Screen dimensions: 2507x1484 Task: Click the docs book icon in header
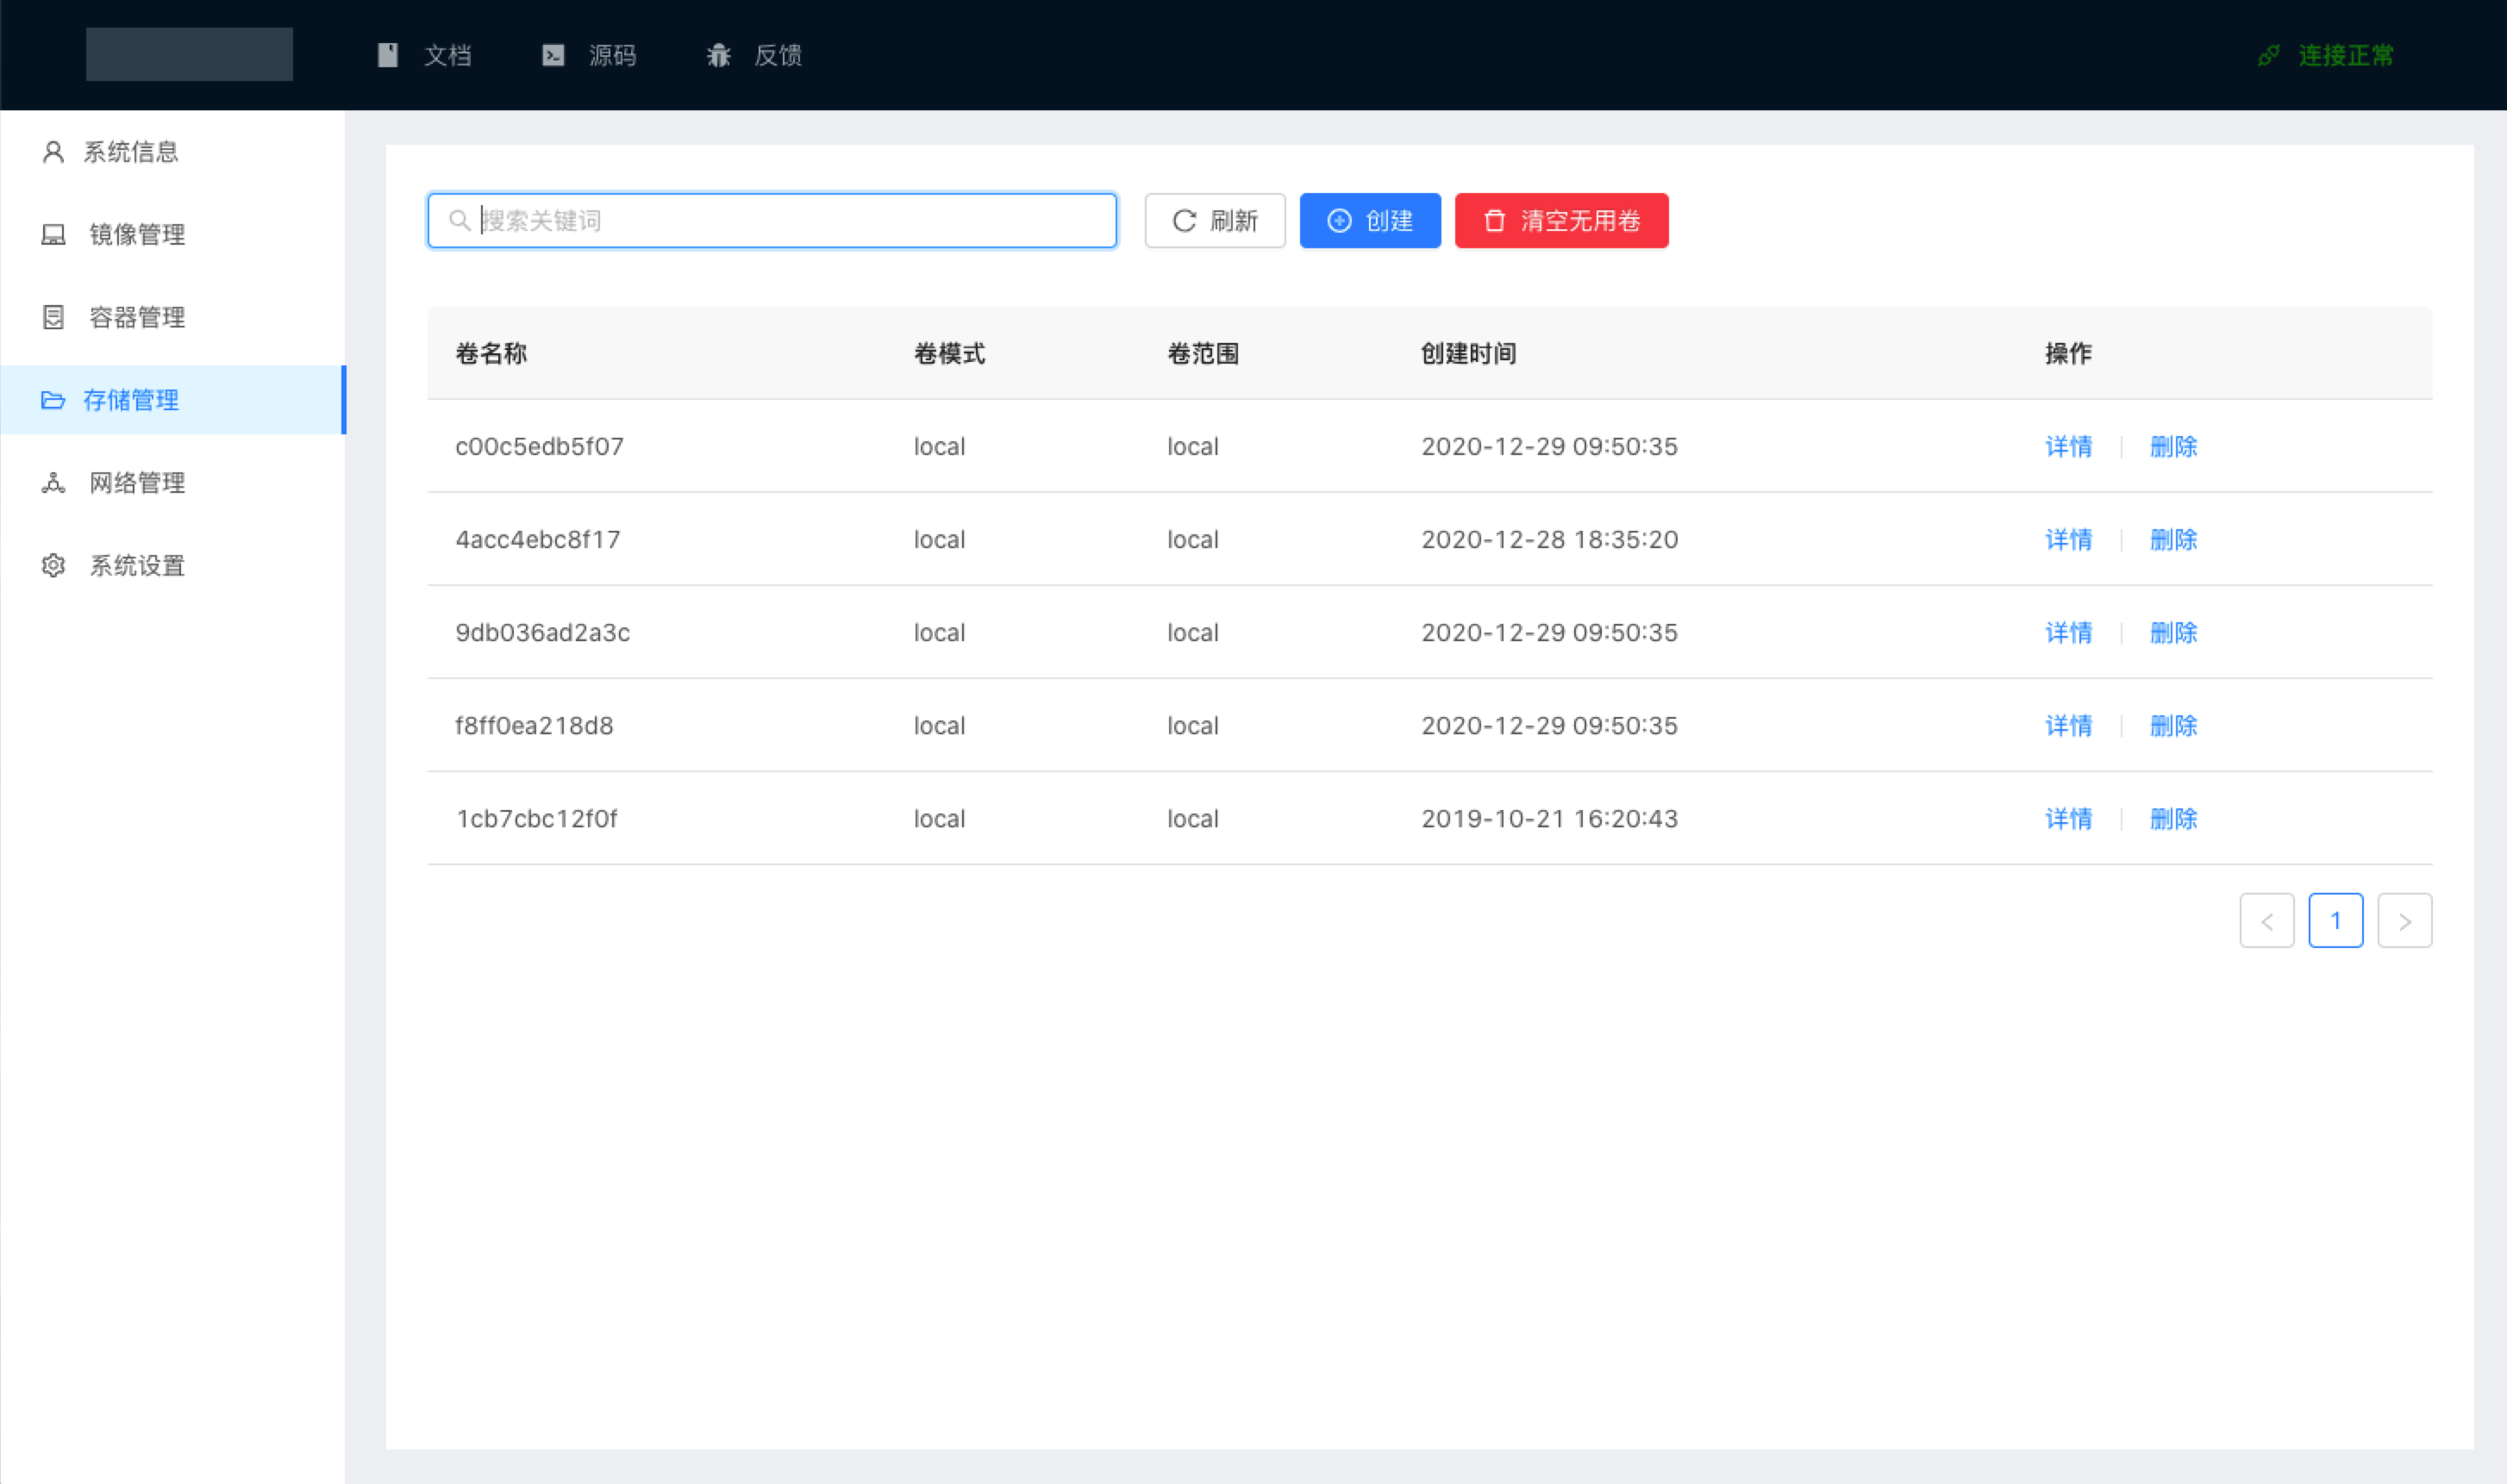[x=387, y=55]
